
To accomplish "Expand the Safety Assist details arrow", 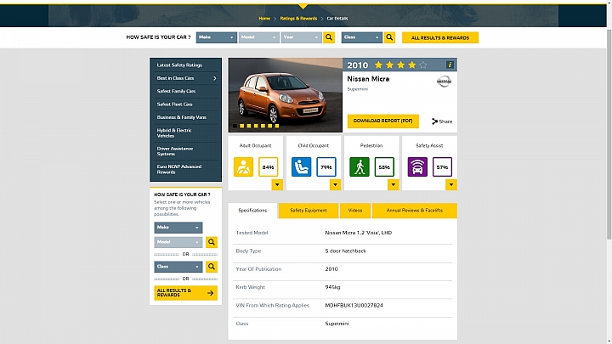I will click(x=451, y=184).
